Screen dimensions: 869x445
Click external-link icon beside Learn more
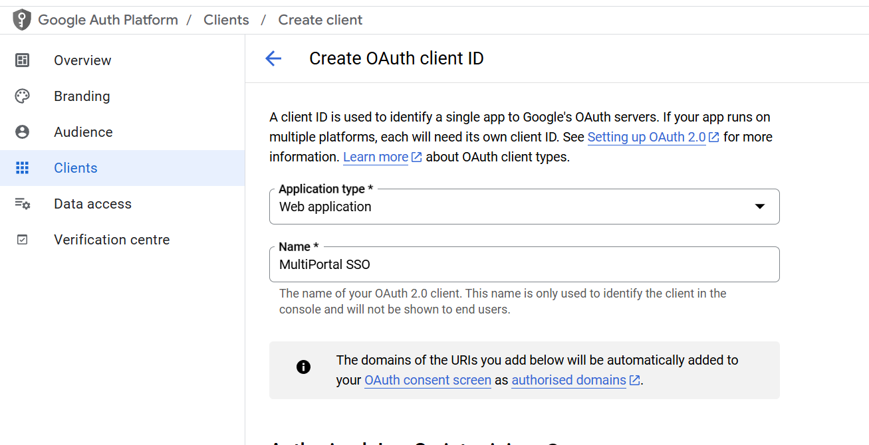click(x=416, y=157)
